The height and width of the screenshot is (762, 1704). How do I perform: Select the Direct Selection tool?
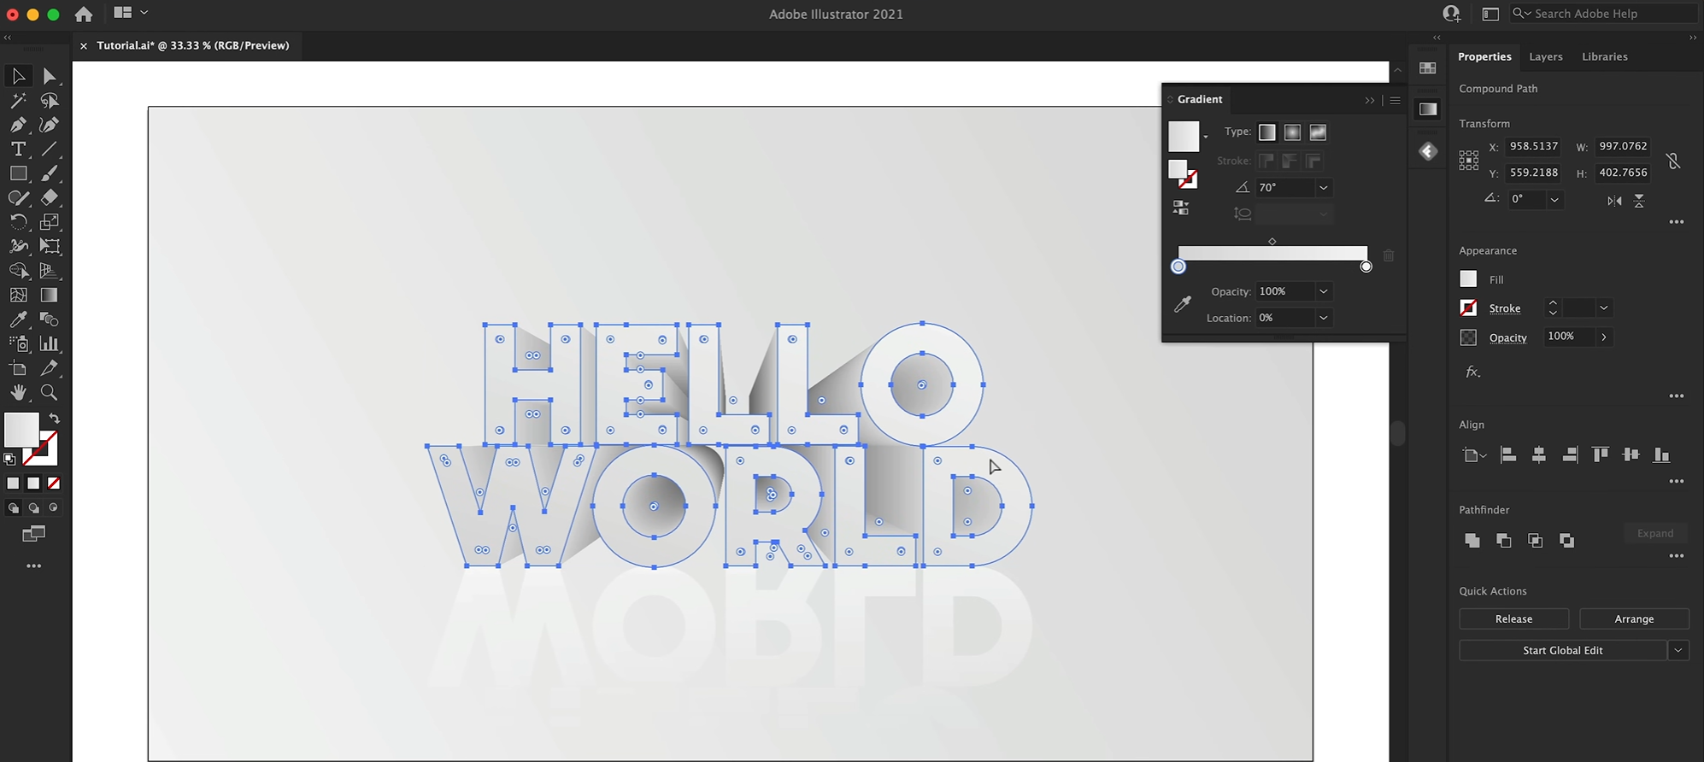pyautogui.click(x=49, y=76)
